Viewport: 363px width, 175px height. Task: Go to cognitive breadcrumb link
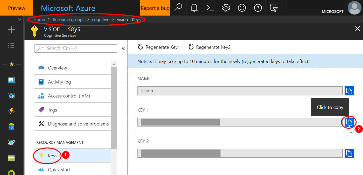101,19
